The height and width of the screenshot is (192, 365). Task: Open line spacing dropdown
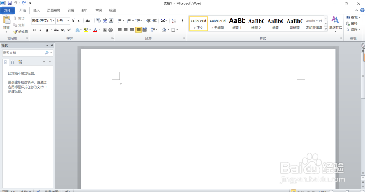point(154,30)
